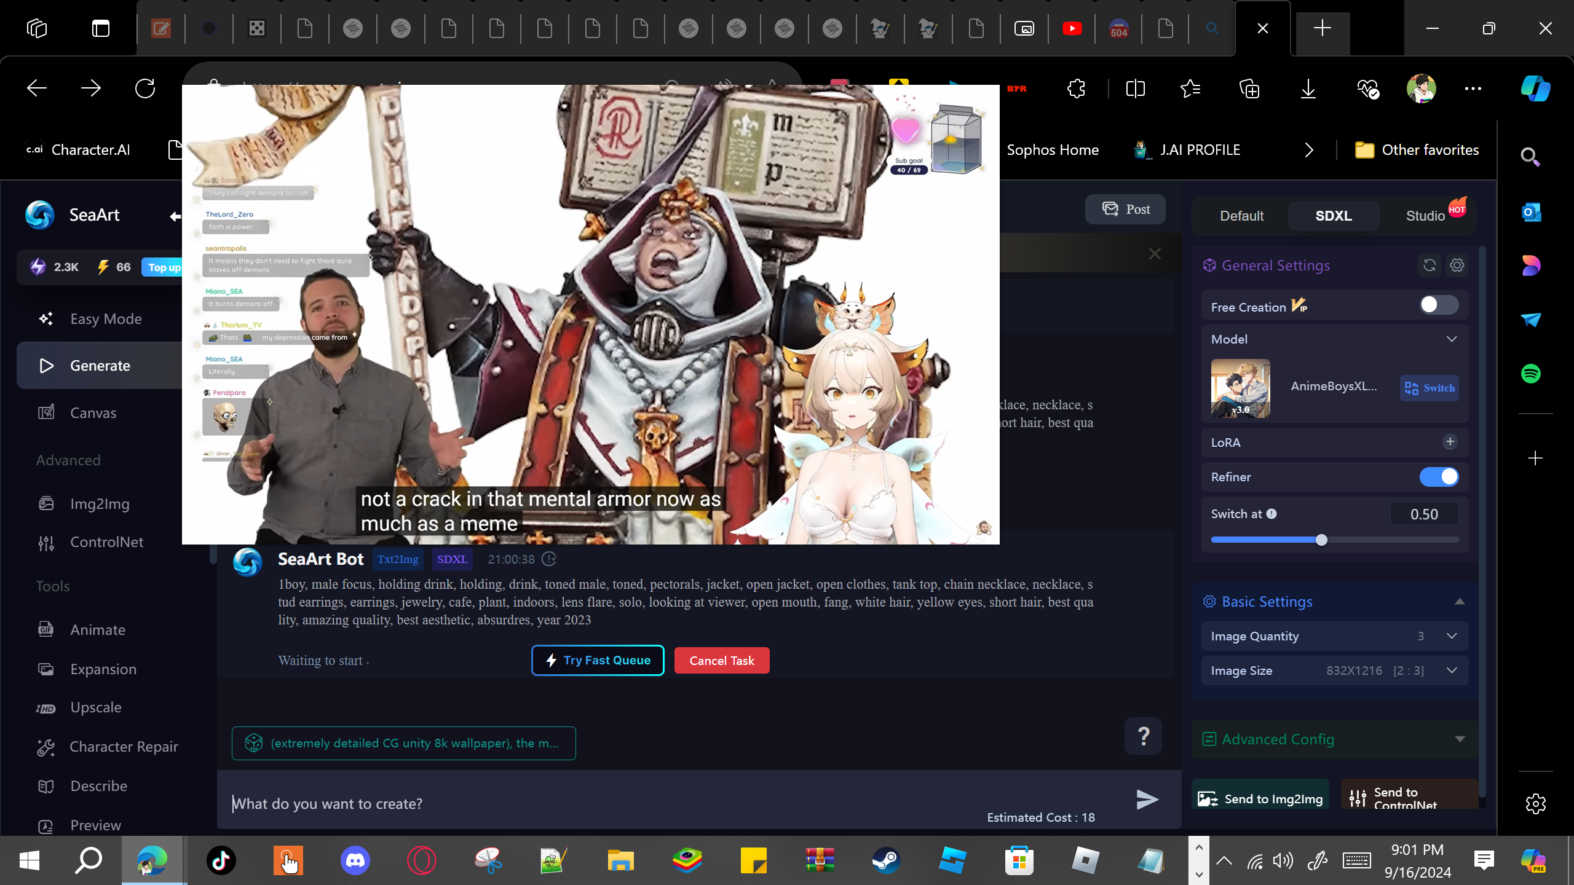Open Steam from the taskbar
The height and width of the screenshot is (885, 1574).
coord(886,860)
